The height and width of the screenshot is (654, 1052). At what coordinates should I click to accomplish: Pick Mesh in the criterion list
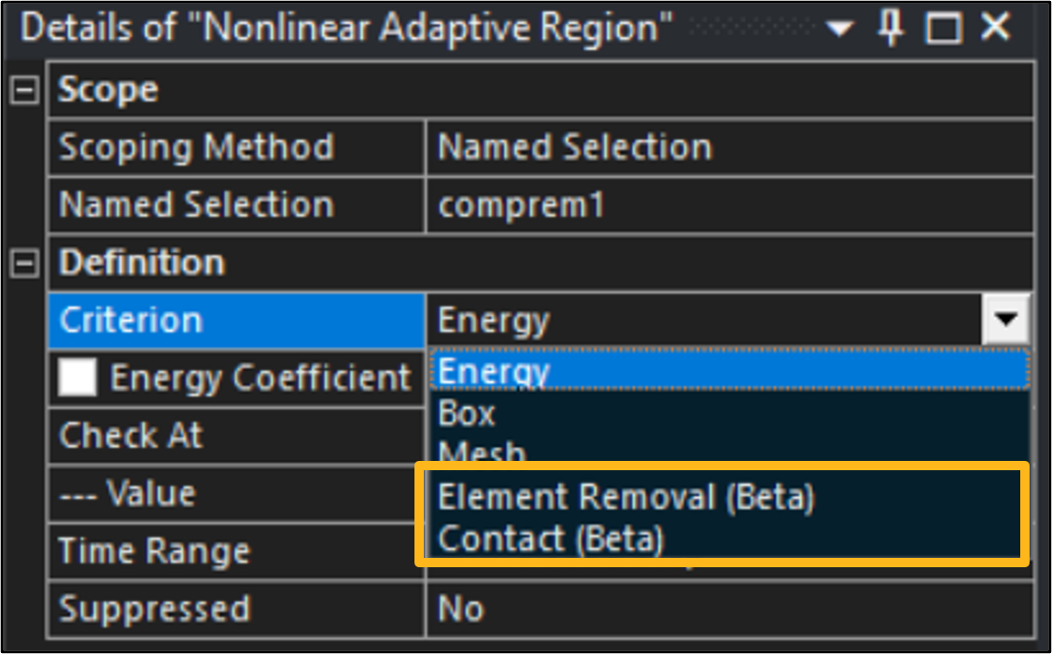click(483, 452)
